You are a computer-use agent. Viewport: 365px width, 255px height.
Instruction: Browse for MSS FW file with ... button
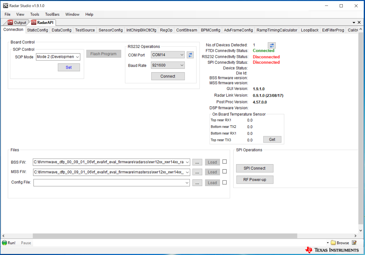[197, 172]
